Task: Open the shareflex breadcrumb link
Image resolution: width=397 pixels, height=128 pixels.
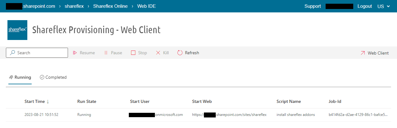Action: [74, 6]
